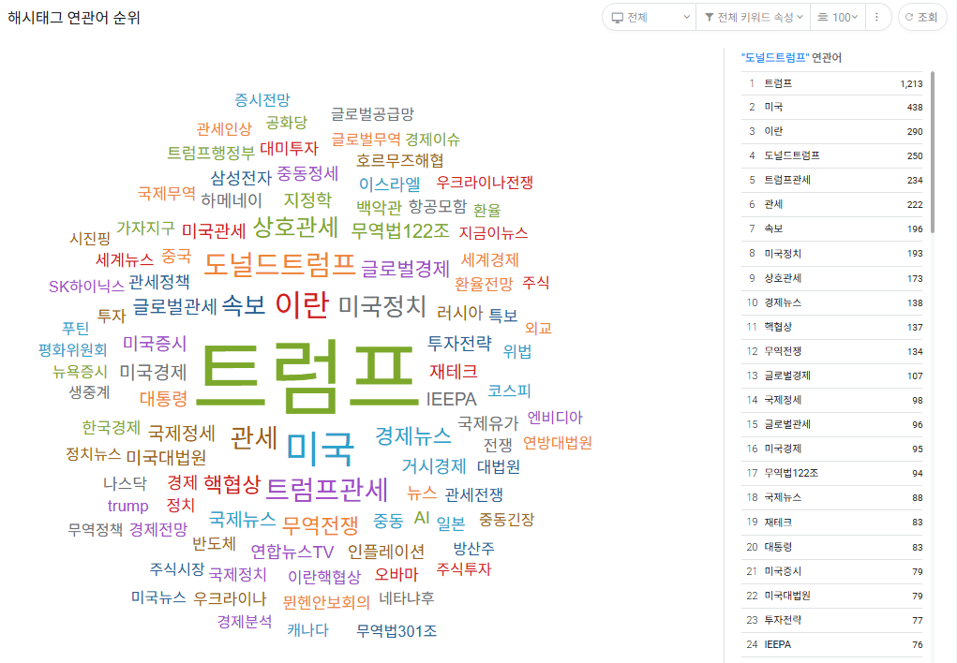957x663 pixels.
Task: Select the blue word 미국 in the cloud
Action: [x=321, y=448]
